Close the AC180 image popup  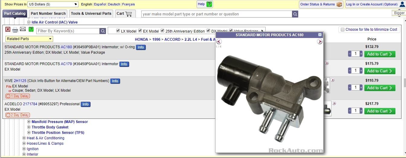[x=320, y=35]
